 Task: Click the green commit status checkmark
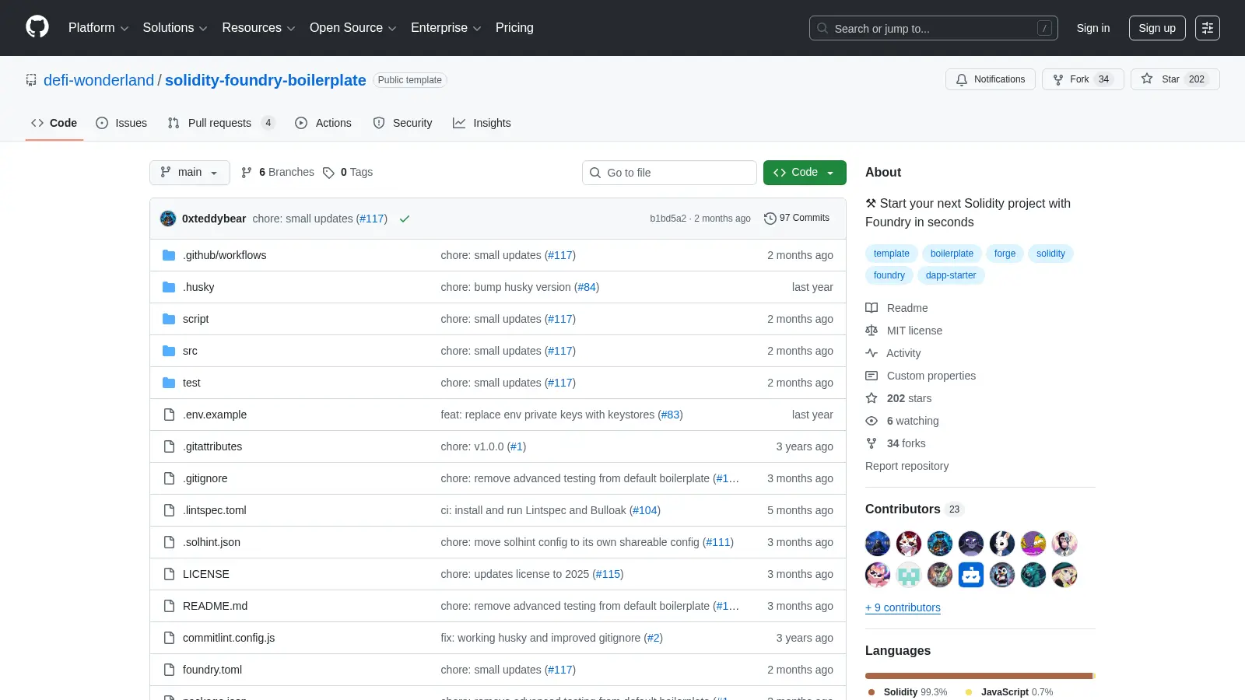pyautogui.click(x=405, y=219)
